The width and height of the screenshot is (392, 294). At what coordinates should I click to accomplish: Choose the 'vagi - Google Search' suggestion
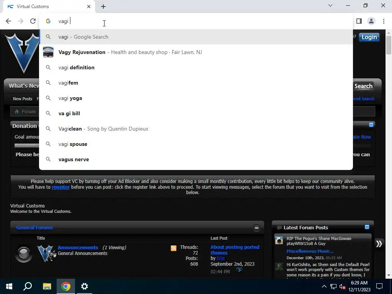click(196, 37)
